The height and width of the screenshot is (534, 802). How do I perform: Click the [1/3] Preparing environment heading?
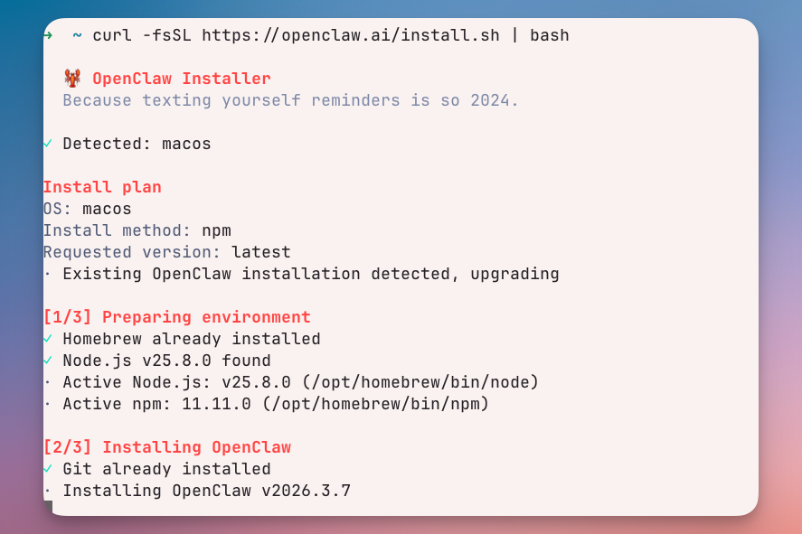pyautogui.click(x=176, y=317)
